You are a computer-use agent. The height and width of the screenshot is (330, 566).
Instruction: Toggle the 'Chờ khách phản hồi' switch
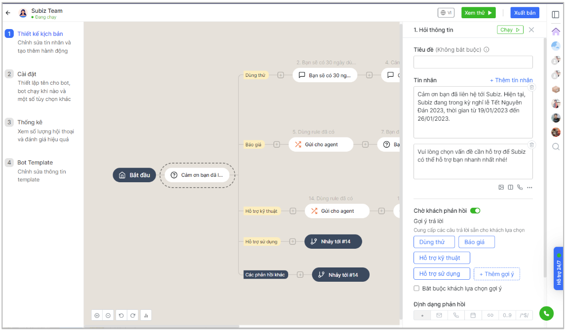click(x=475, y=211)
